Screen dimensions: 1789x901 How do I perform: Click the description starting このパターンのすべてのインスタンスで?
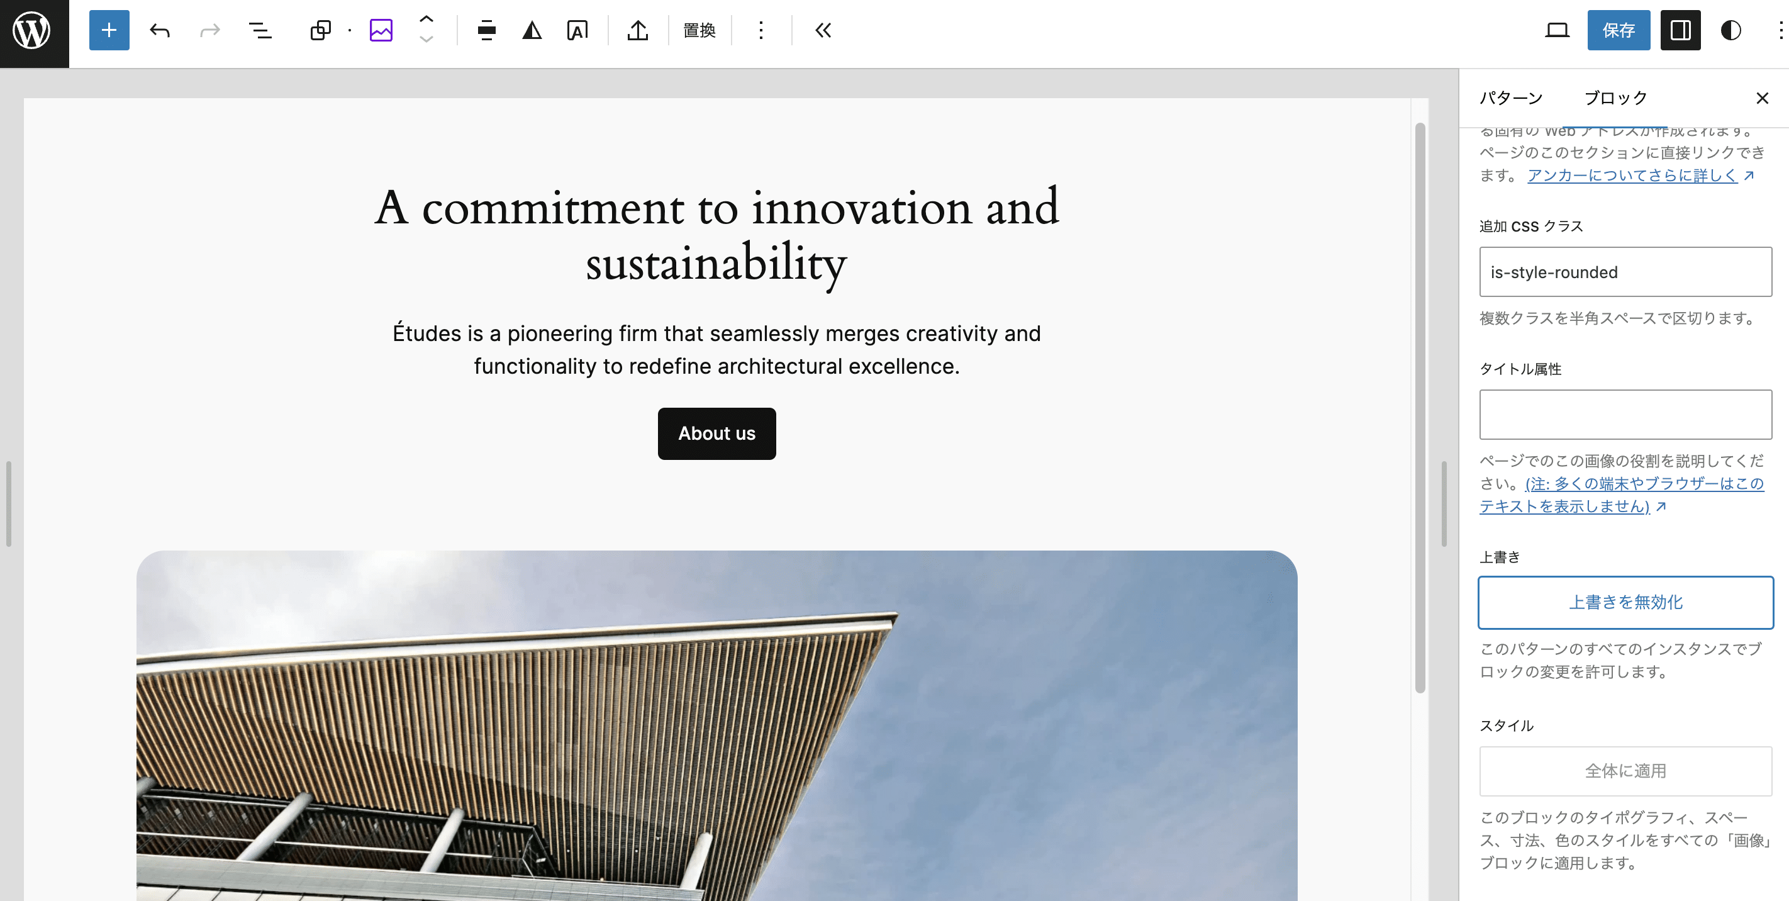1621,661
